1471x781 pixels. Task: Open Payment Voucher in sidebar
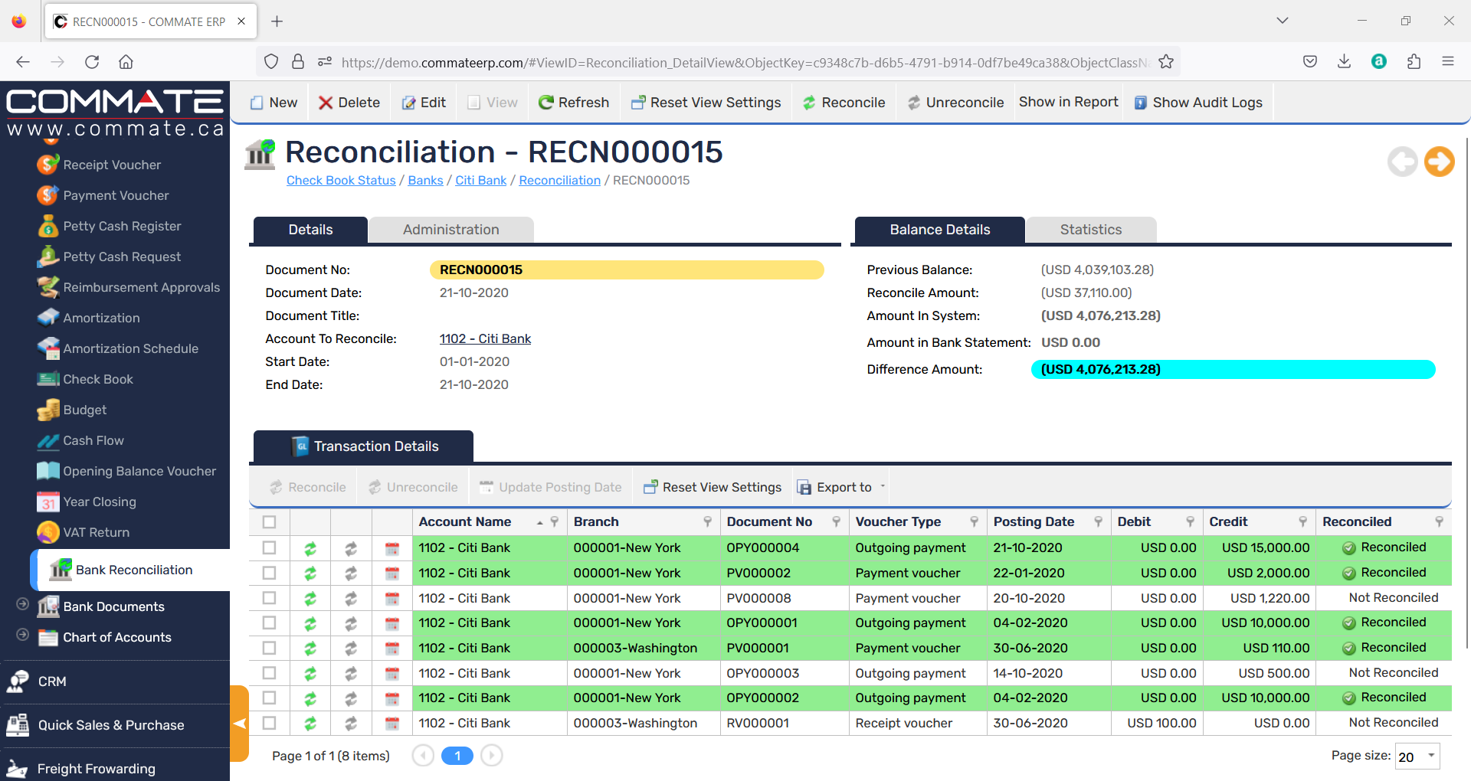point(116,195)
